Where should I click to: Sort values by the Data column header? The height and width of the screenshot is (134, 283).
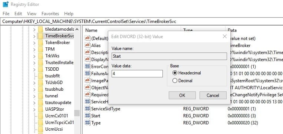point(232,30)
